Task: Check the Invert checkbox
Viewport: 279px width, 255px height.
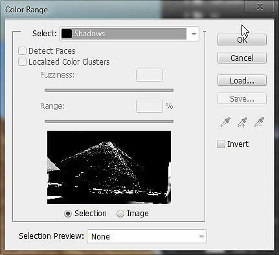Action: (221, 144)
